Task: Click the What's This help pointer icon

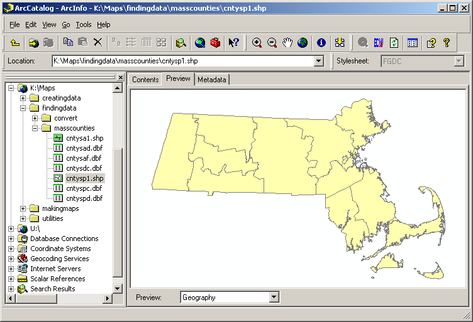Action: click(x=233, y=43)
